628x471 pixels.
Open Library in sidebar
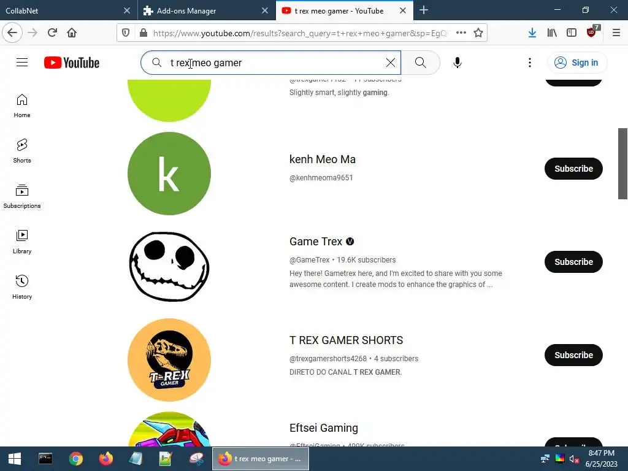[22, 242]
